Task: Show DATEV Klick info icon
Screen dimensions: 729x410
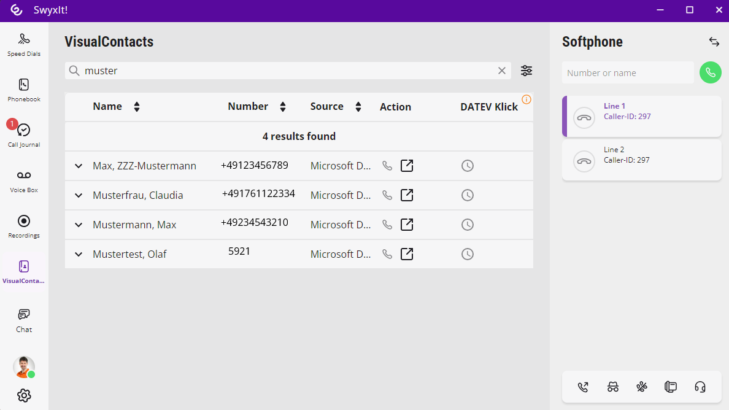Action: (526, 99)
